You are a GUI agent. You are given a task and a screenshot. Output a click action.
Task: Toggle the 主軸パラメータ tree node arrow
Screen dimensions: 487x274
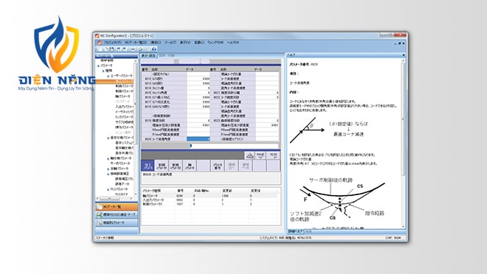[108, 169]
